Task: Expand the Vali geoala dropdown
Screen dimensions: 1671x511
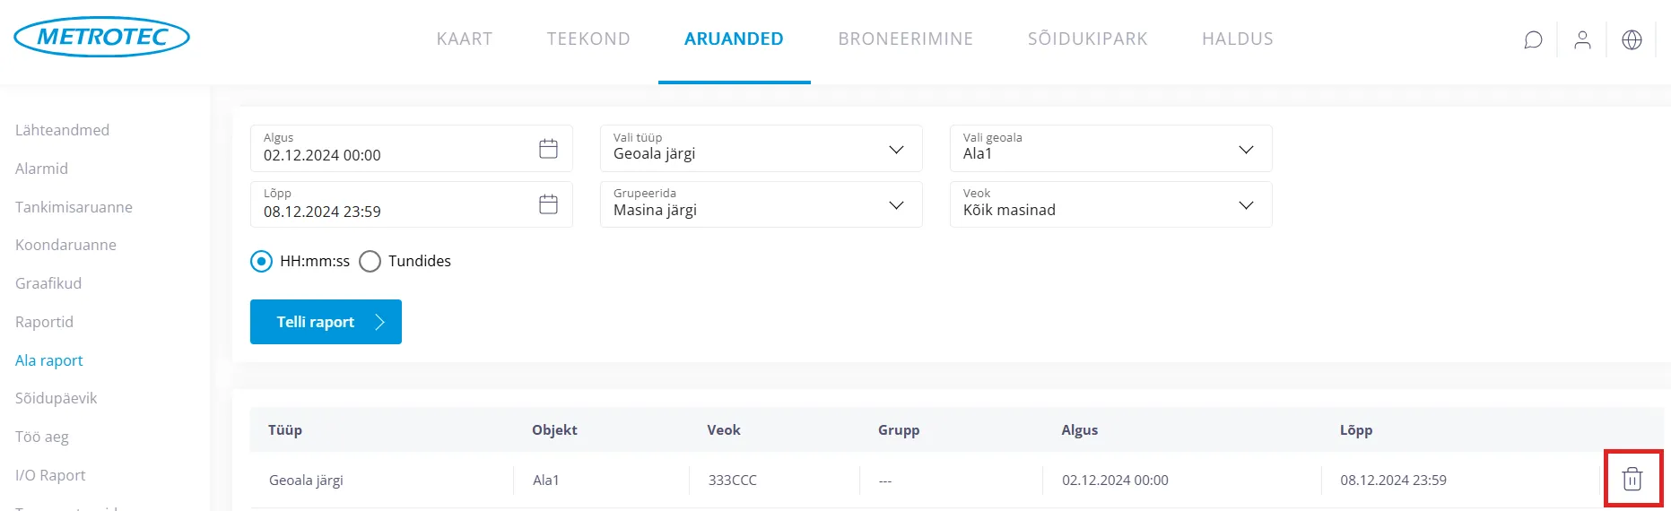Action: pyautogui.click(x=1110, y=149)
